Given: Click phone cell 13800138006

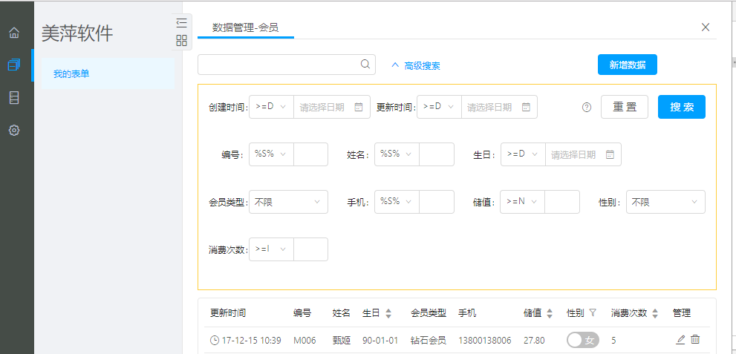Looking at the screenshot, I should 484,340.
